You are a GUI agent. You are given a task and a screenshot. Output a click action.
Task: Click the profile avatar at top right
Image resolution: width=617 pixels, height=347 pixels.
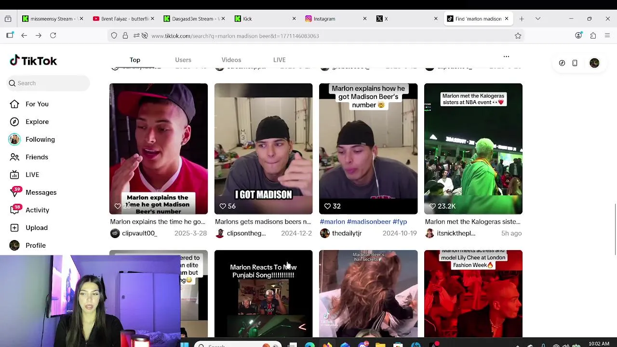point(594,63)
